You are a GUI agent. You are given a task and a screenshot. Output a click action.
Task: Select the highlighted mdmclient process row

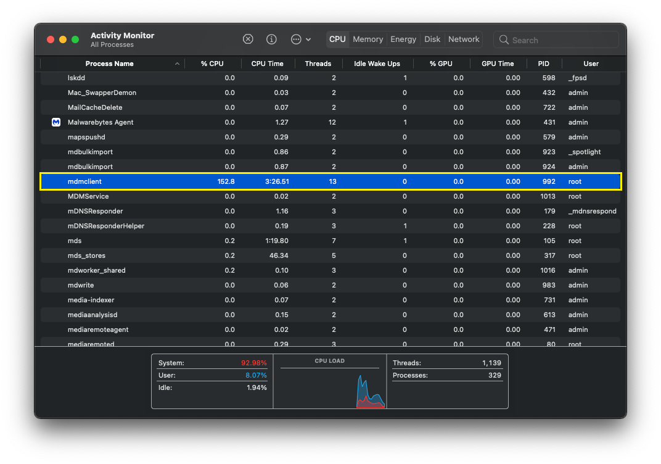point(247,181)
